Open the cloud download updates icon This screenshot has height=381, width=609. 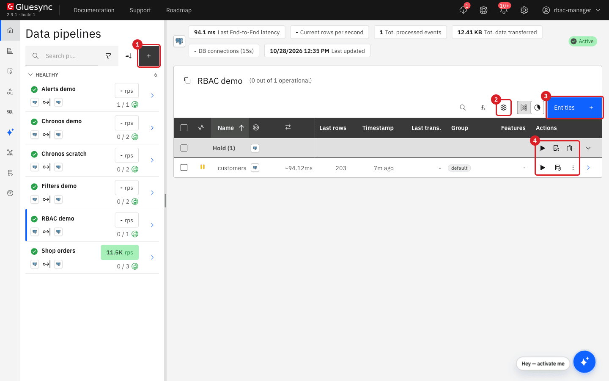coord(463,10)
